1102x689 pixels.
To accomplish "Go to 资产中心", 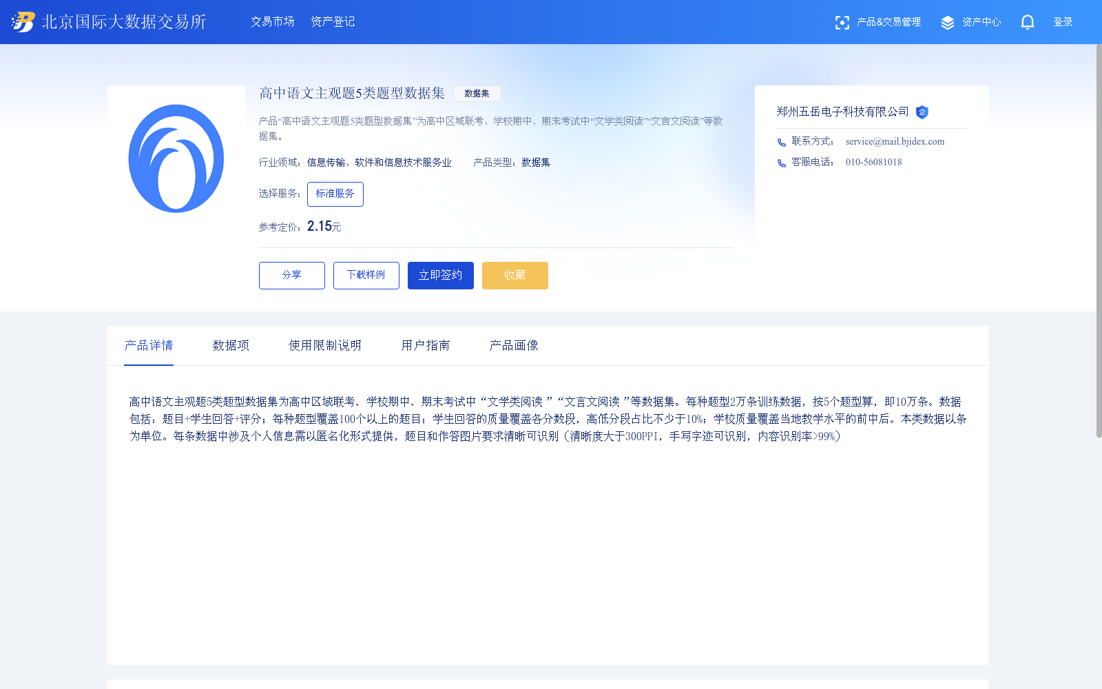I will [x=981, y=22].
